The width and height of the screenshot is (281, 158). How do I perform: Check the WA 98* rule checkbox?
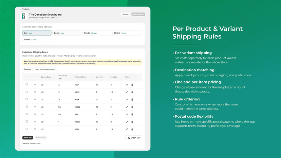tap(27, 114)
